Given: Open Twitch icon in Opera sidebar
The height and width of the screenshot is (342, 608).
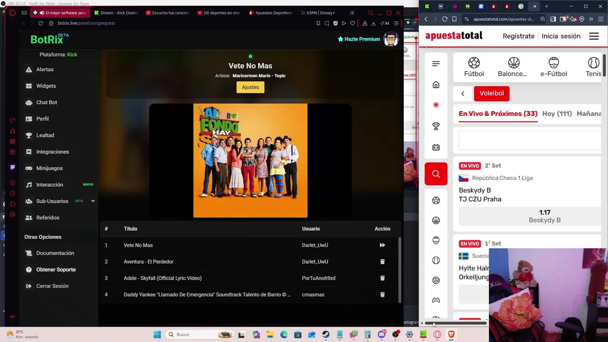Looking at the screenshot, I should tap(12, 167).
